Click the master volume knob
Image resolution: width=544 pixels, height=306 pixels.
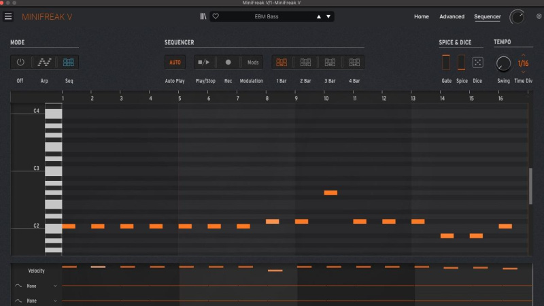(517, 16)
